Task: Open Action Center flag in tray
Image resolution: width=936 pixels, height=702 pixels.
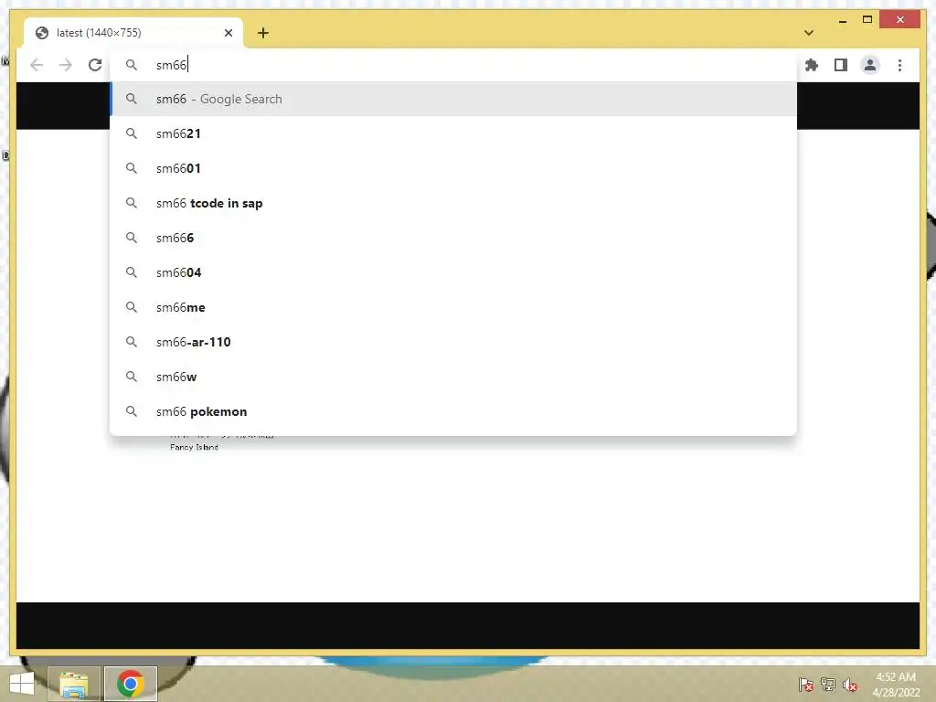Action: (x=806, y=685)
